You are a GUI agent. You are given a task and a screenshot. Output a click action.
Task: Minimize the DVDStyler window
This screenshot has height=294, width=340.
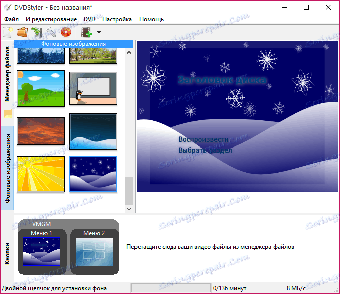pyautogui.click(x=285, y=7)
